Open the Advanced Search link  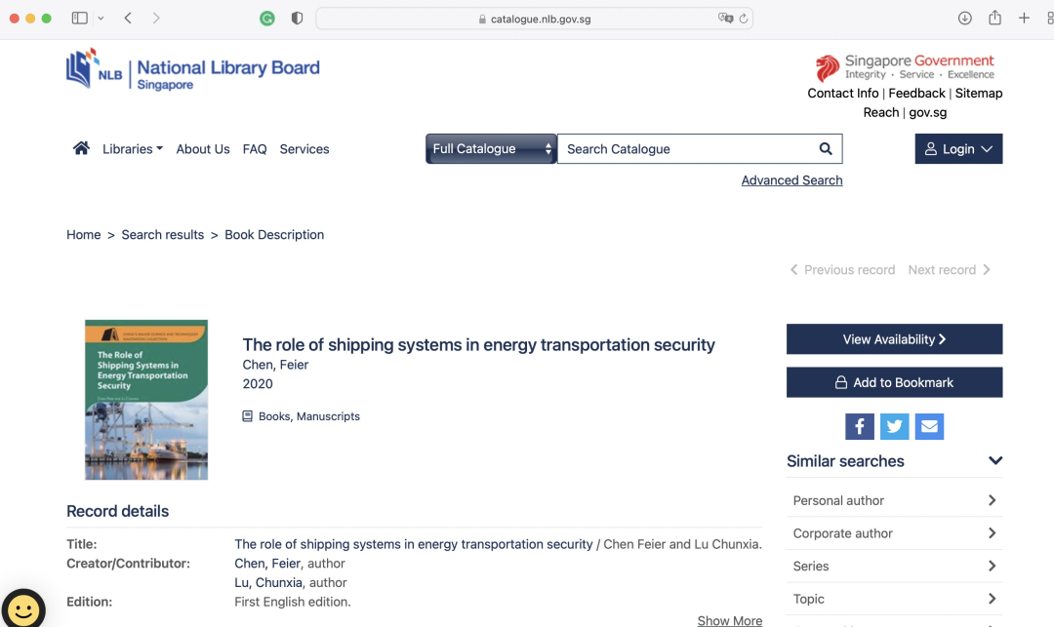coord(791,180)
